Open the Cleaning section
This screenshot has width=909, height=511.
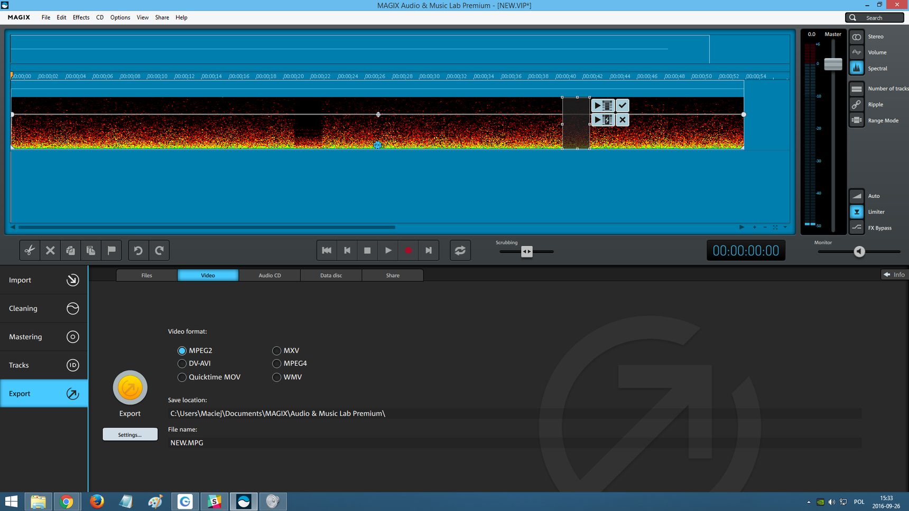[x=44, y=308]
